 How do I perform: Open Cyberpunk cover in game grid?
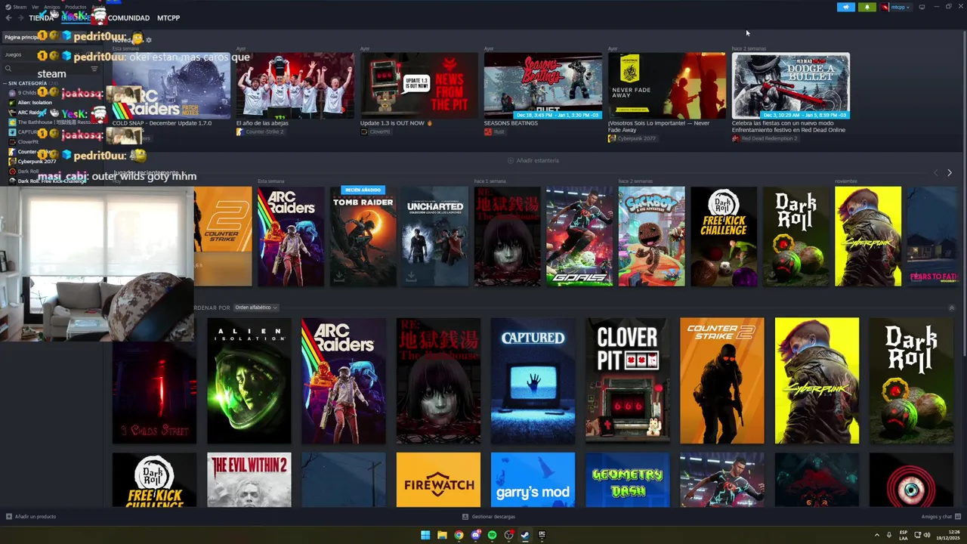tap(817, 381)
